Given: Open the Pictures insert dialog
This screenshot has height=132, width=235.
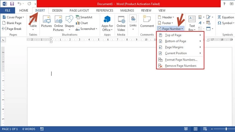Looking at the screenshot, I should coord(46,21).
